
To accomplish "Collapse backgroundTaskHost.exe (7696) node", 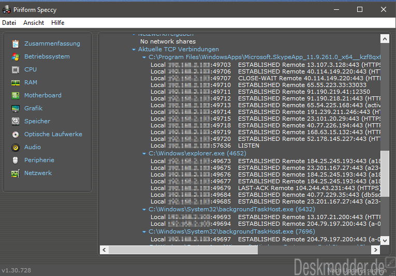I will click(x=144, y=232).
